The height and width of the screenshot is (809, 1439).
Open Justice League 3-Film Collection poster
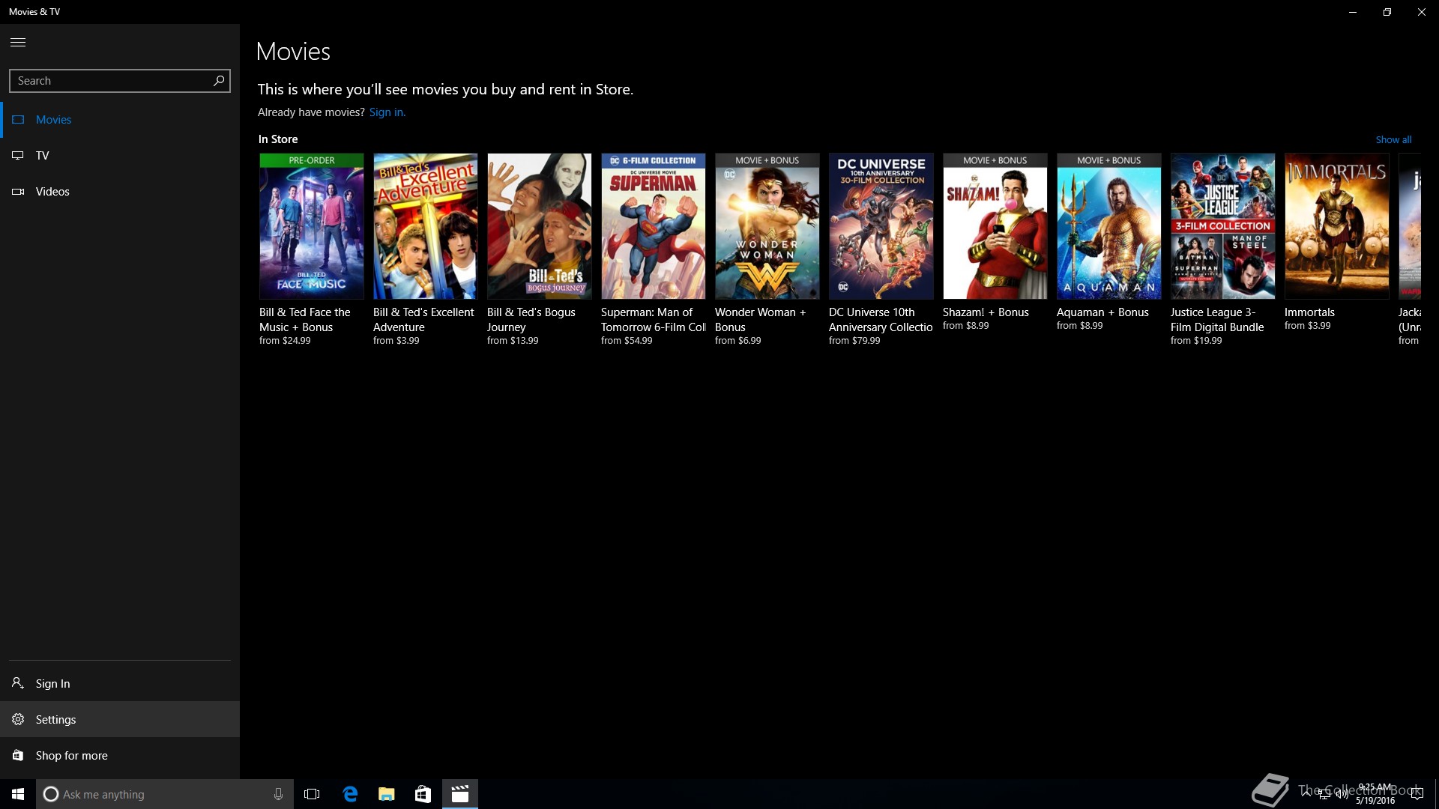click(1223, 226)
